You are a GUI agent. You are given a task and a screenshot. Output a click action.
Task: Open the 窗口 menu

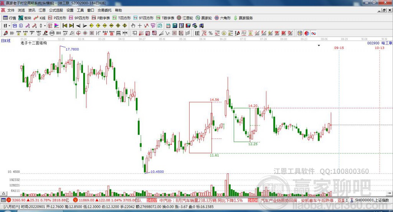click(91, 10)
